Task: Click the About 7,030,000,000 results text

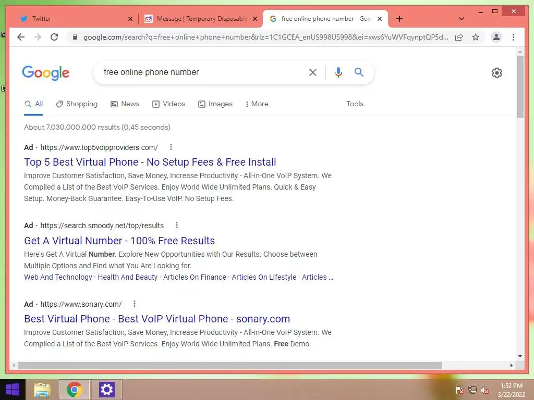Action: 97,127
